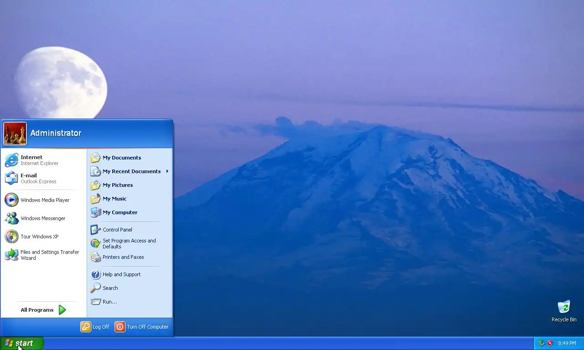This screenshot has width=584, height=350.
Task: Click 'My Recent Documents' text entry
Action: (x=131, y=171)
